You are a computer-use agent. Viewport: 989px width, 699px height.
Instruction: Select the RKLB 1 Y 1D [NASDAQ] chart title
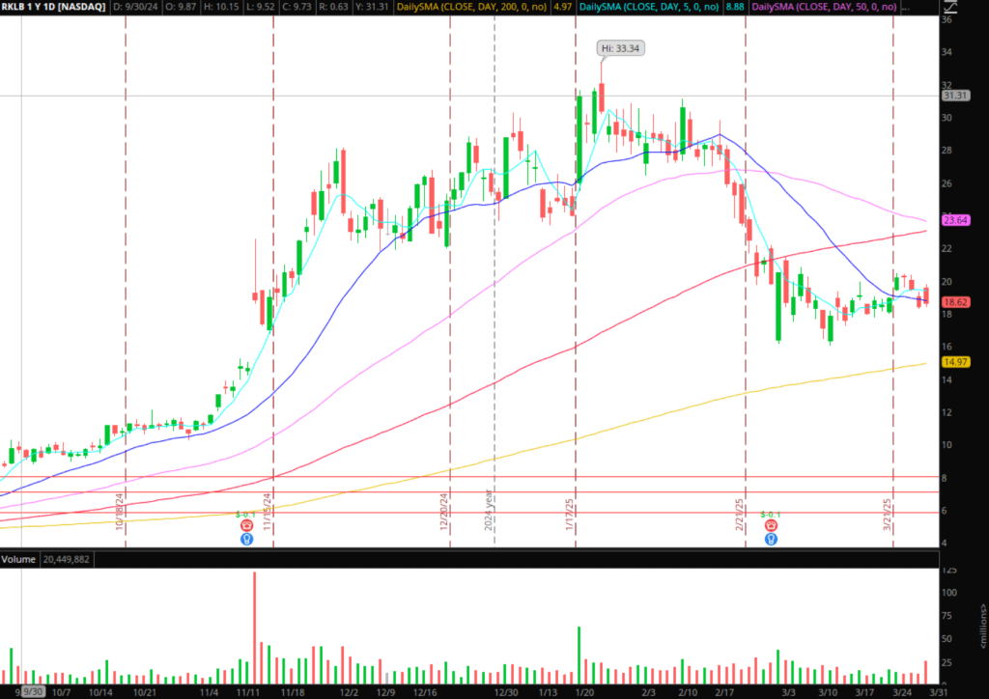[54, 7]
